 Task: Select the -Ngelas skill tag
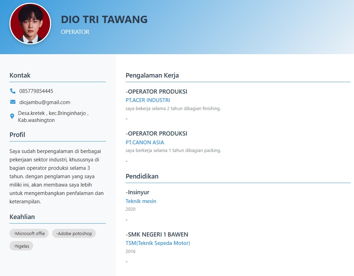(x=21, y=246)
